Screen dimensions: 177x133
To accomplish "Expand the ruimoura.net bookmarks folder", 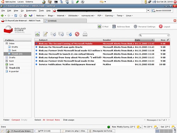I will point(88,16).
